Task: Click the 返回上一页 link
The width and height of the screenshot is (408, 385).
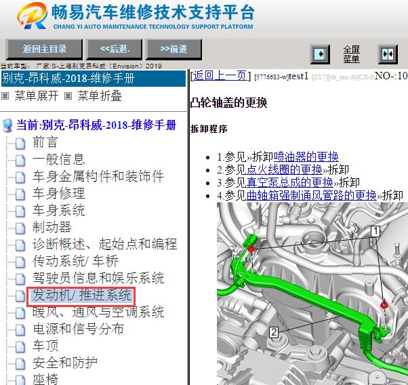Action: [220, 76]
